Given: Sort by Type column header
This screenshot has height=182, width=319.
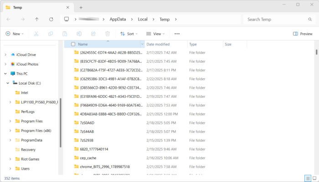Looking at the screenshot, I should click(193, 44).
